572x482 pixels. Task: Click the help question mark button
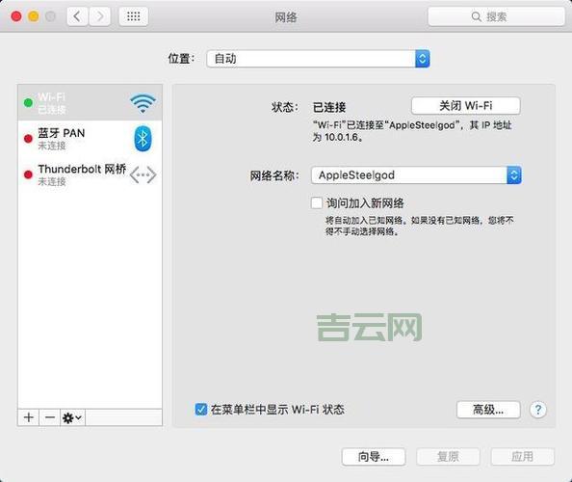coord(538,410)
